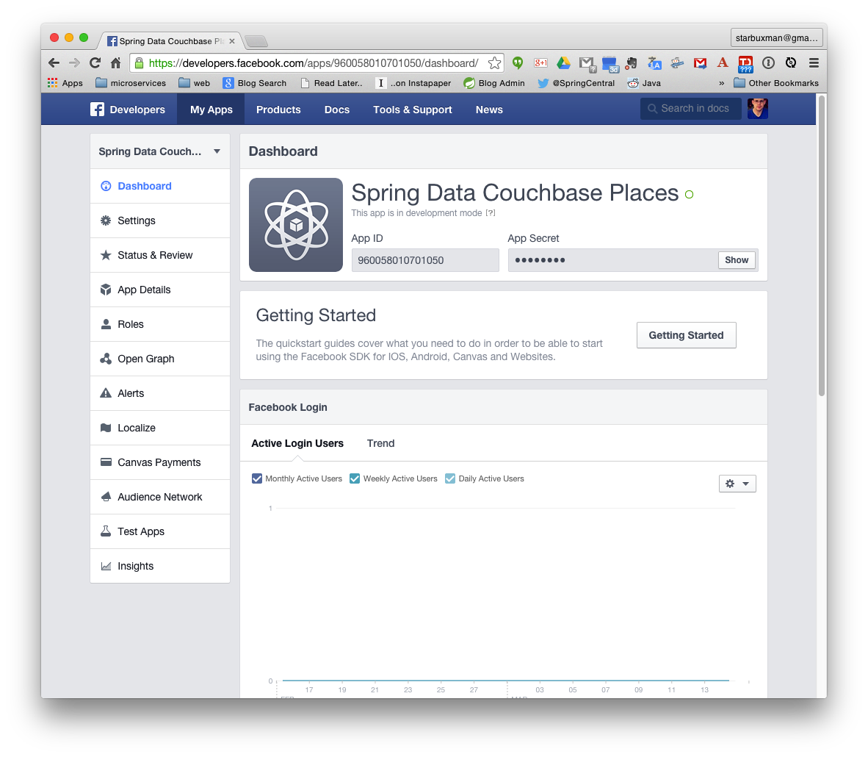Viewport: 868px width, 757px height.
Task: Uncheck Daily Active Users checkbox
Action: (450, 478)
